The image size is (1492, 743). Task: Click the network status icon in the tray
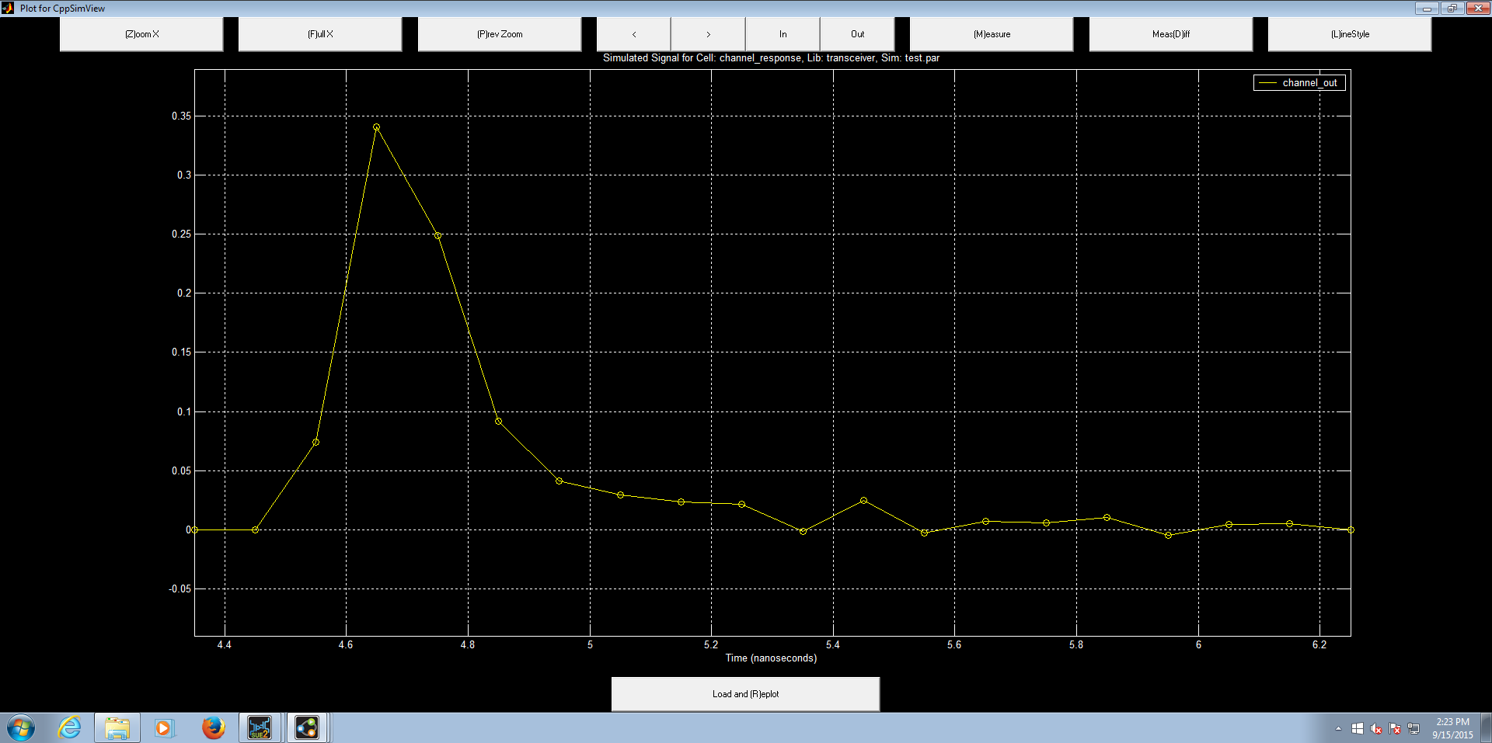pyautogui.click(x=1414, y=728)
